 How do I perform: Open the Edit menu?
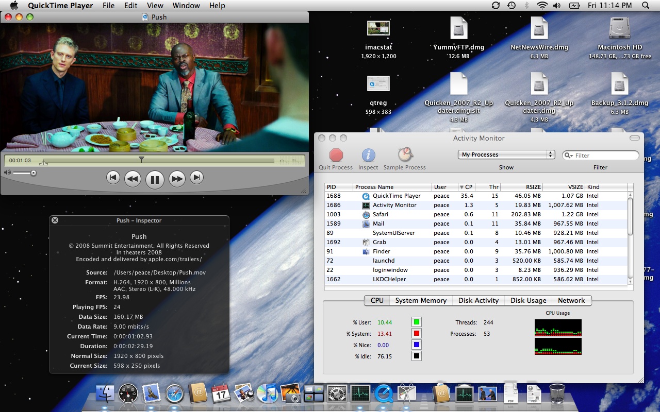tap(131, 6)
